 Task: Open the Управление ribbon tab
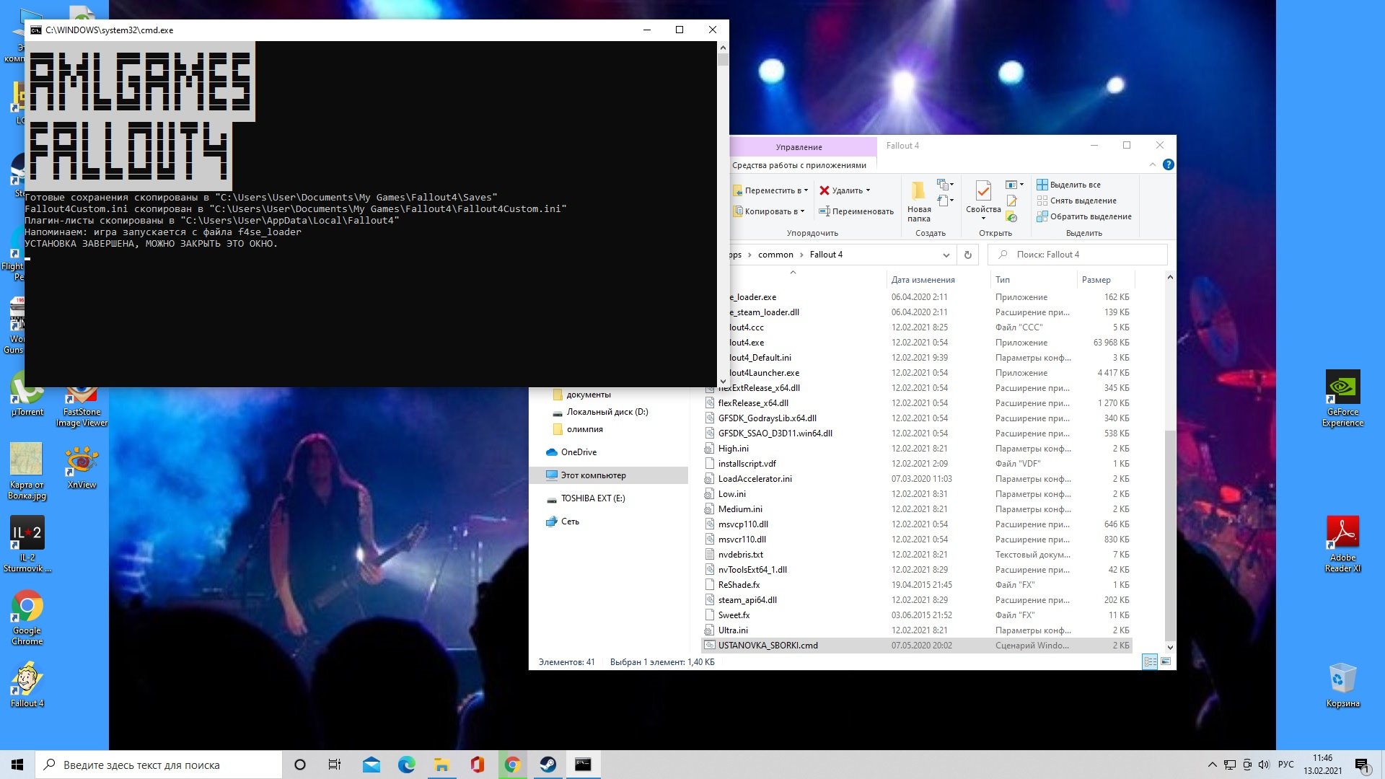(x=799, y=146)
